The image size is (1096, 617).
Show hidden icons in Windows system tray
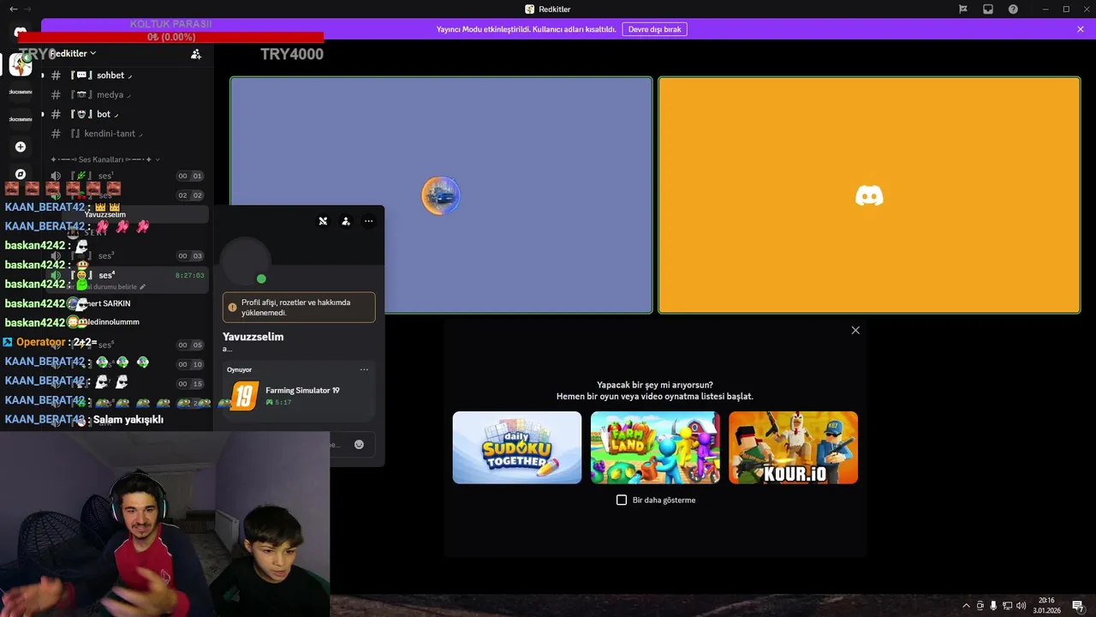967,606
